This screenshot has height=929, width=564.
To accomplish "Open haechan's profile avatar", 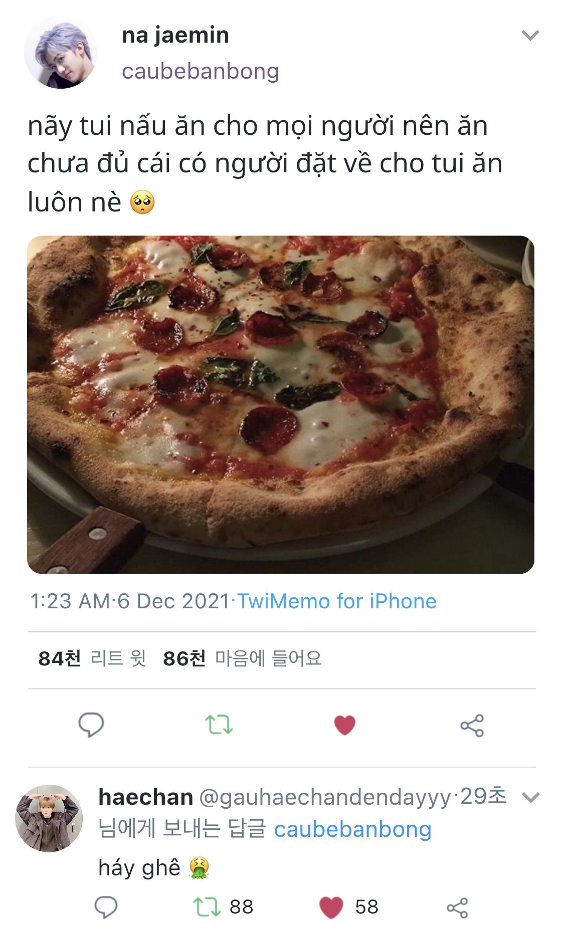I will click(x=49, y=818).
